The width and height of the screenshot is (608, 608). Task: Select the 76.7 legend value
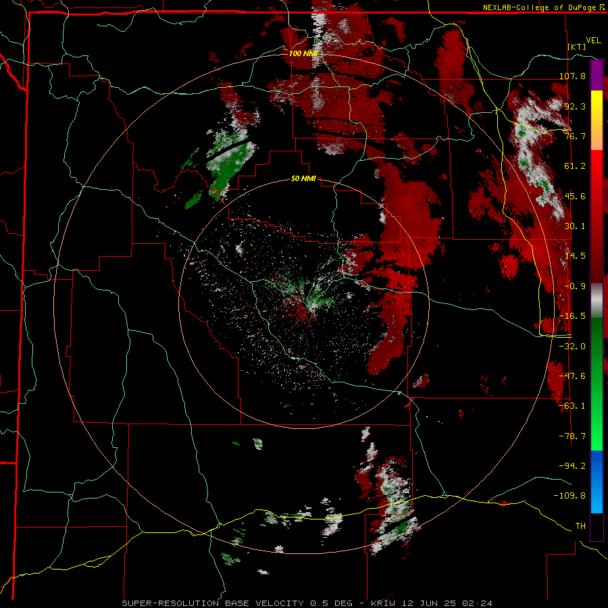coord(575,136)
